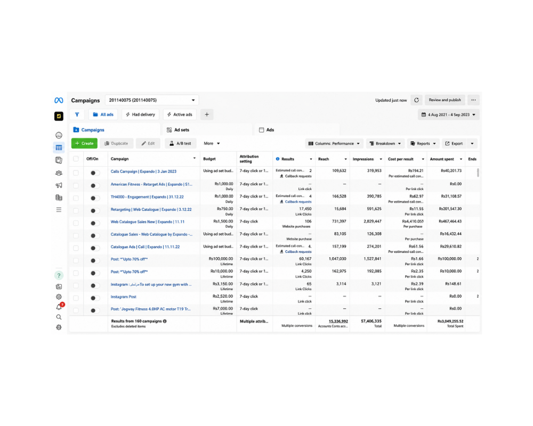This screenshot has height=426, width=533.
Task: Open the megaphone advertising icon in sidebar
Action: (59, 185)
